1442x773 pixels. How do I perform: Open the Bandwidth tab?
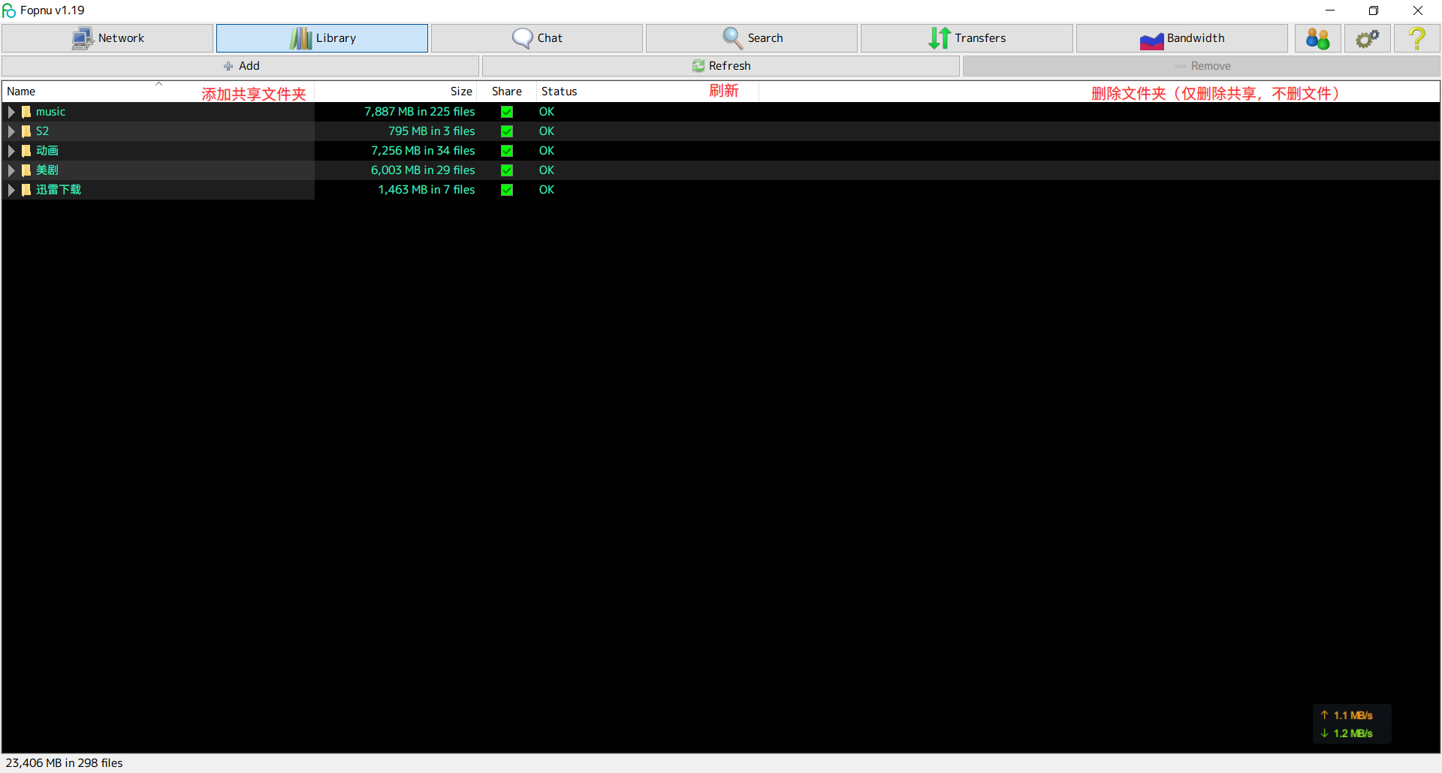pos(1181,38)
